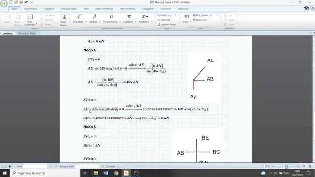Click the Delete Region icon
Screen dimensions: 315x177
pyautogui.click(x=63, y=17)
